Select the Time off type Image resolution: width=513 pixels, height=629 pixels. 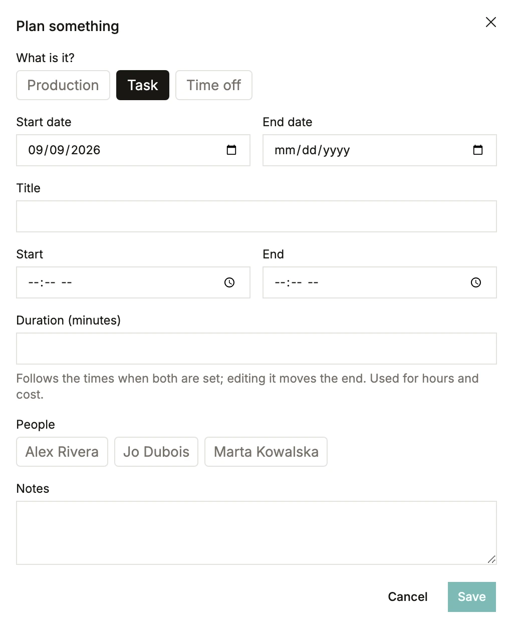click(x=214, y=85)
